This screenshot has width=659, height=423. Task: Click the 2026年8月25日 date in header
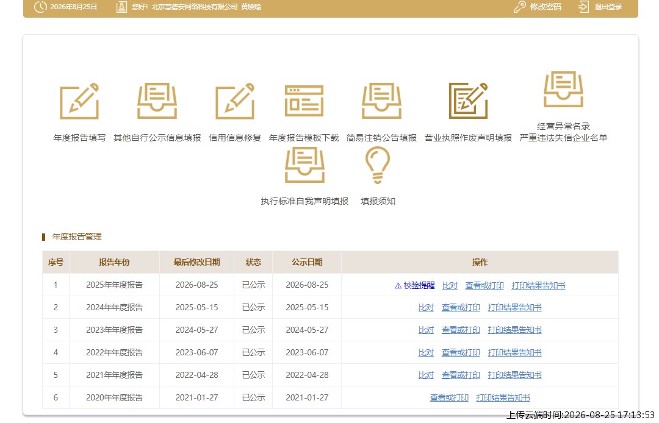click(74, 7)
